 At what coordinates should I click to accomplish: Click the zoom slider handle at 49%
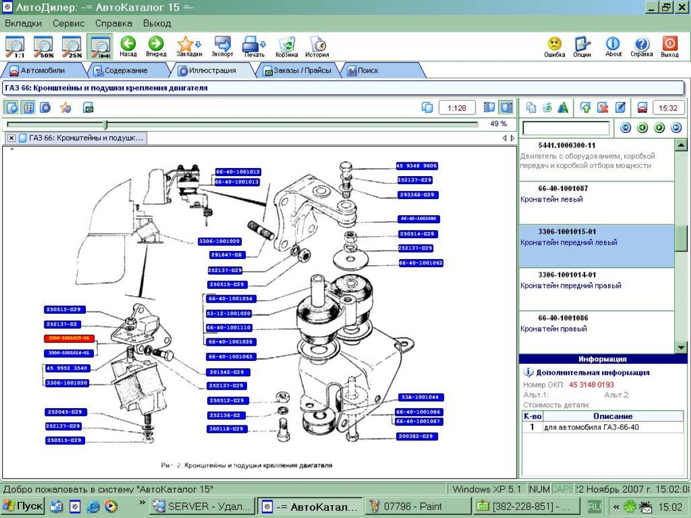[105, 124]
